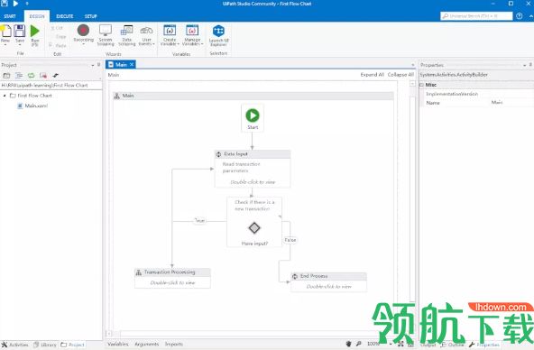Viewport: 534px width, 350px height.
Task: Click the fit-to-screen icon in status bar
Action: click(x=400, y=345)
